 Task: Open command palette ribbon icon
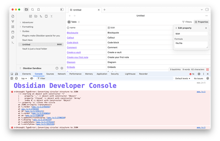click(x=13, y=43)
